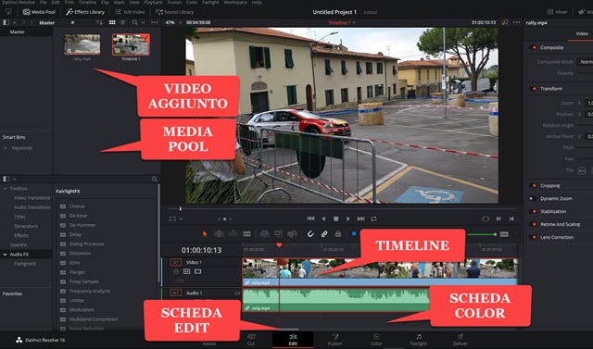Switch to the Color page tab
Viewport: 593px width, 349px height.
pyautogui.click(x=377, y=340)
